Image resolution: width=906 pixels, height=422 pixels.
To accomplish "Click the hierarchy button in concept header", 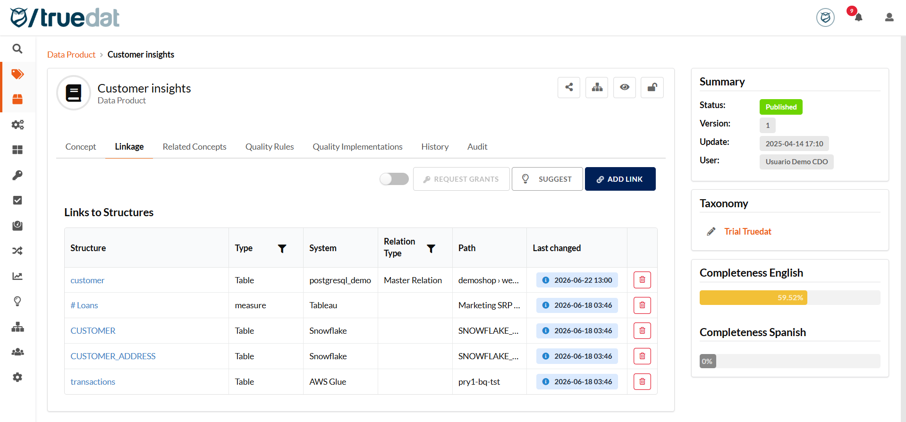I will (597, 87).
